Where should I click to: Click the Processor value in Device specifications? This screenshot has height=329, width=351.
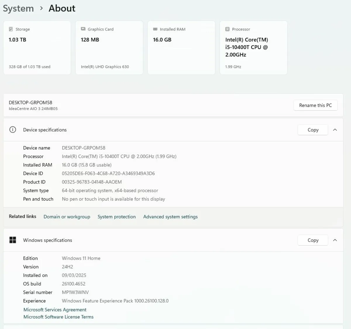point(119,156)
